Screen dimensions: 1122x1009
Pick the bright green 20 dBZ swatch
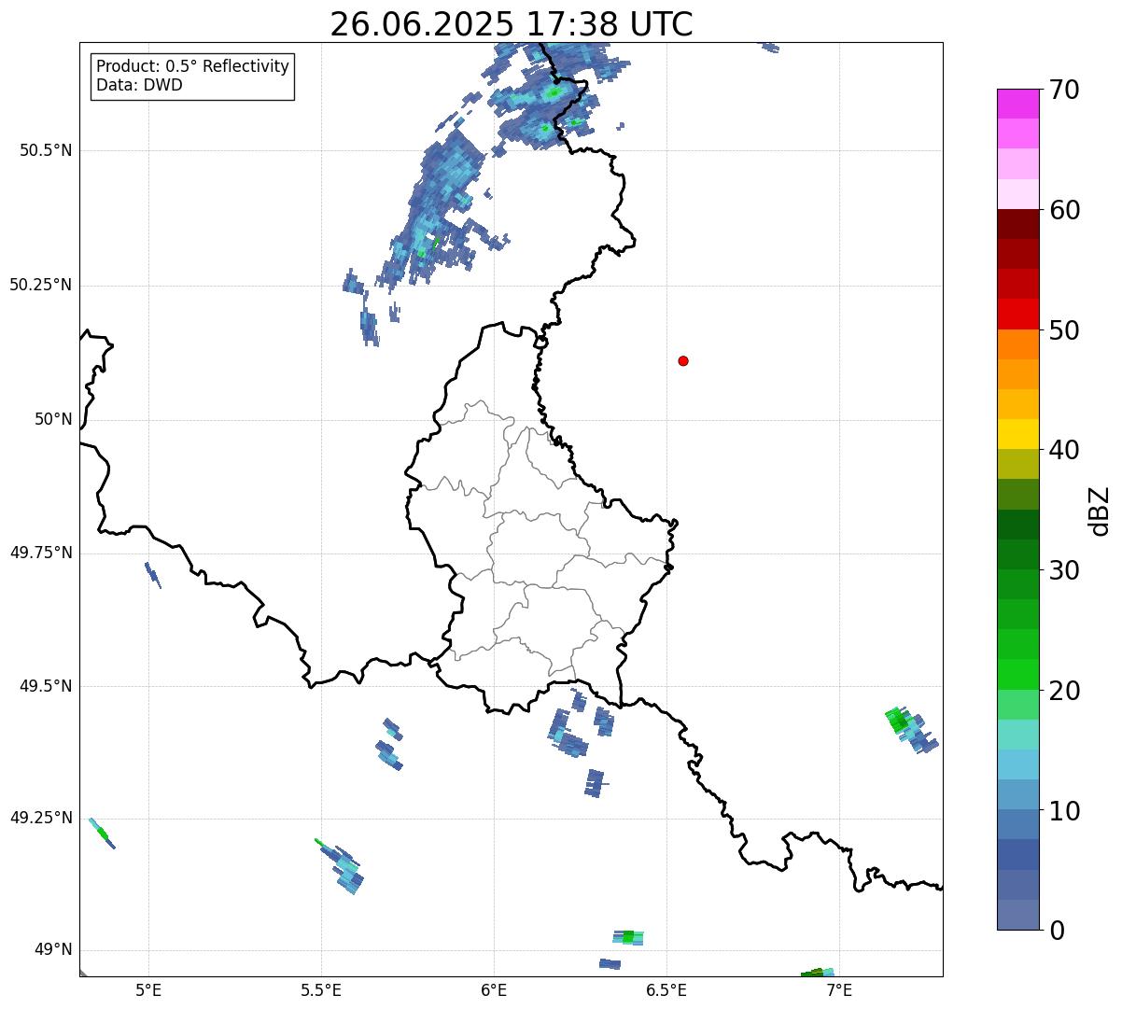click(x=1017, y=674)
